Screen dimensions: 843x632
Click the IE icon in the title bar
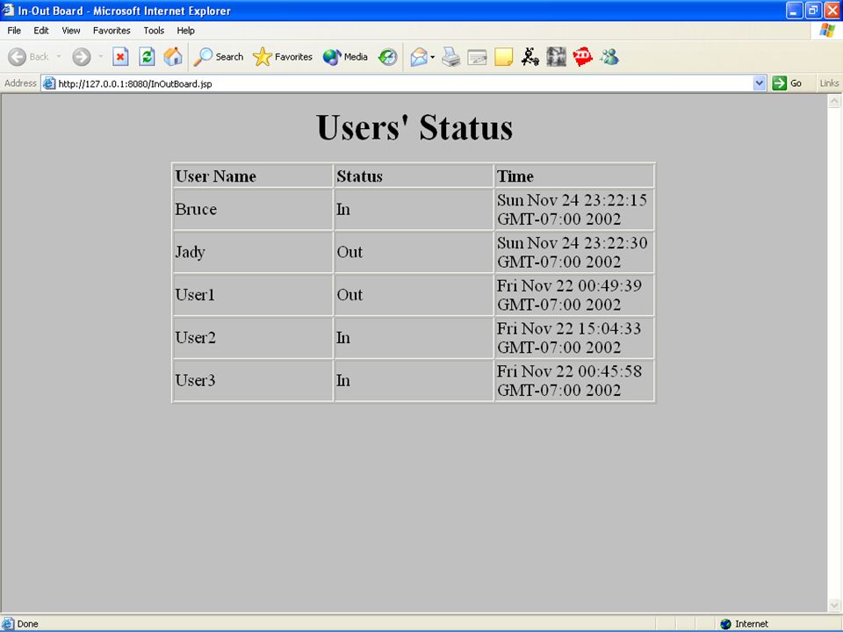(x=8, y=11)
